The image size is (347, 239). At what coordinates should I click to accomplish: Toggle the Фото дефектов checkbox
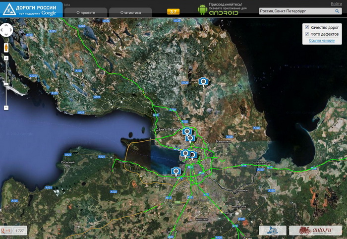point(307,34)
